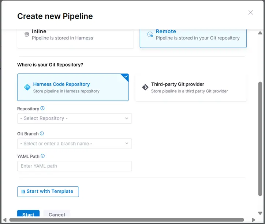Click the Remote Git storage icon
The width and height of the screenshot is (265, 224).
pyautogui.click(x=150, y=34)
